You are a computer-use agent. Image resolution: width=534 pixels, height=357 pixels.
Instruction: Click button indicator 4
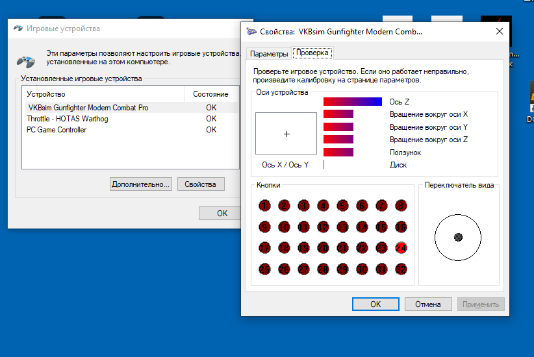point(323,206)
